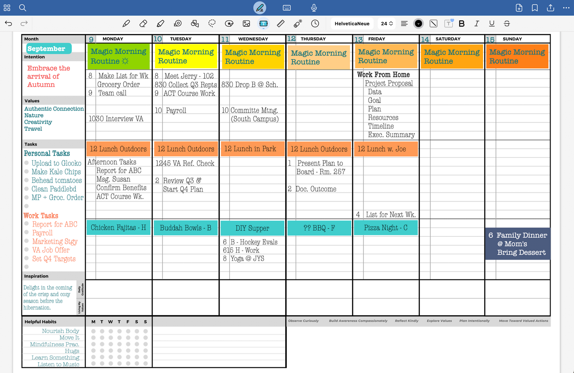
Task: Check off the Upload to Glooko task
Action: [27, 163]
